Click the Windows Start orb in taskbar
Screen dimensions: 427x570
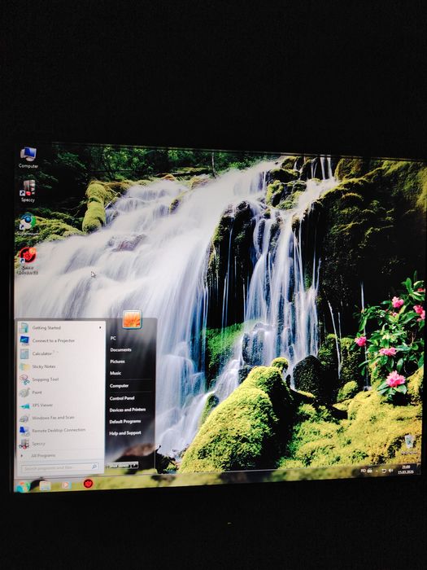23,487
